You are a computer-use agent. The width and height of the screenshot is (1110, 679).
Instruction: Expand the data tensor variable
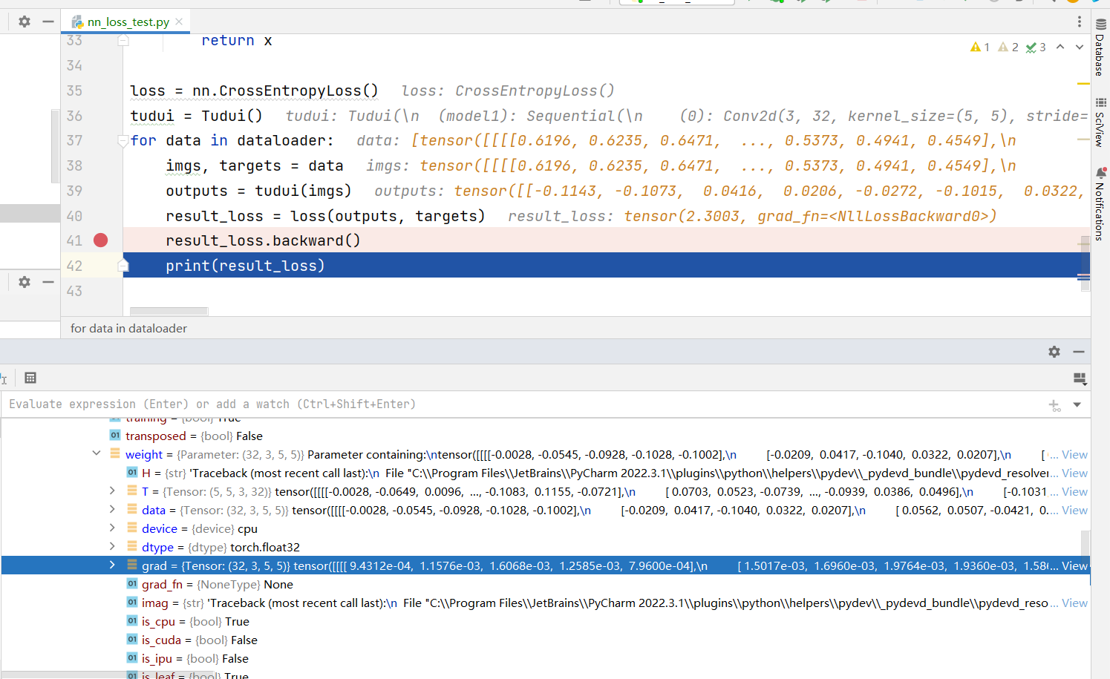tap(112, 509)
